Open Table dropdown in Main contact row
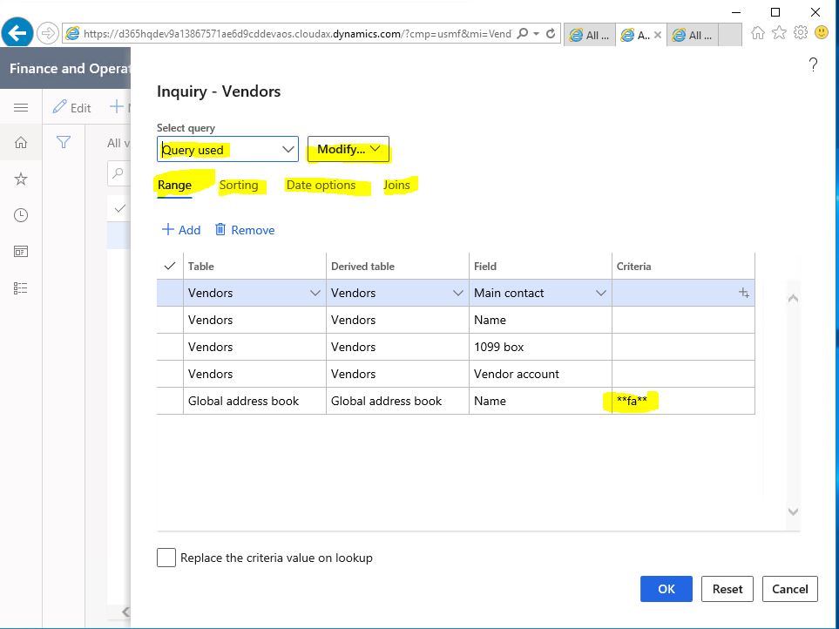 click(x=315, y=293)
